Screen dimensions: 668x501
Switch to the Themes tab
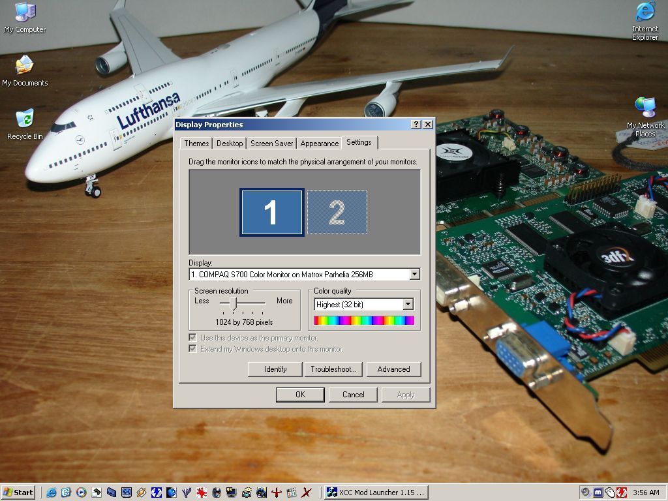tap(196, 144)
